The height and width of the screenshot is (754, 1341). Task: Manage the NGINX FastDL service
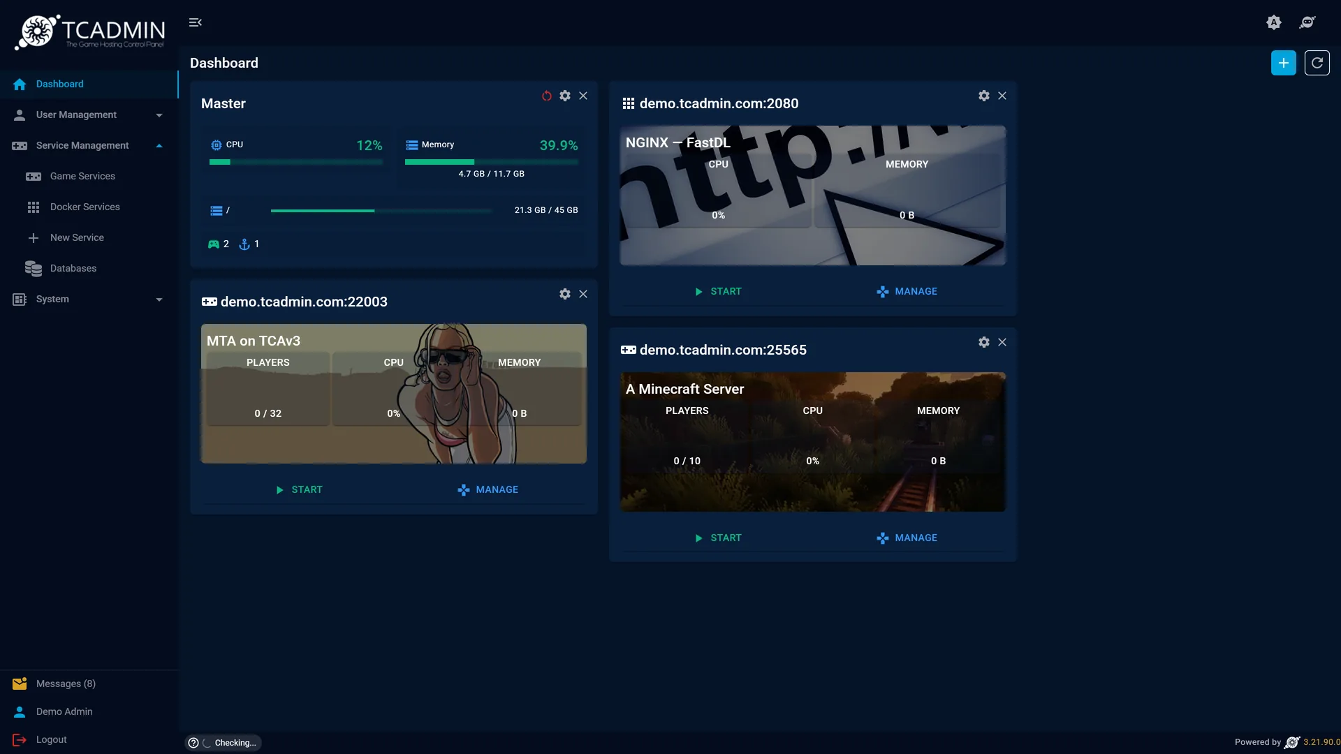pos(907,291)
